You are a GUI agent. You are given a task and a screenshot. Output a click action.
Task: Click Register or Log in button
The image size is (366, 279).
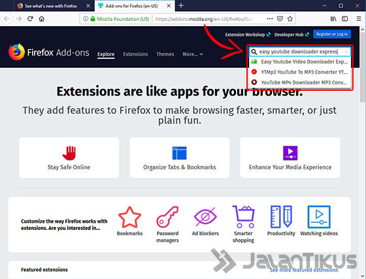[332, 34]
